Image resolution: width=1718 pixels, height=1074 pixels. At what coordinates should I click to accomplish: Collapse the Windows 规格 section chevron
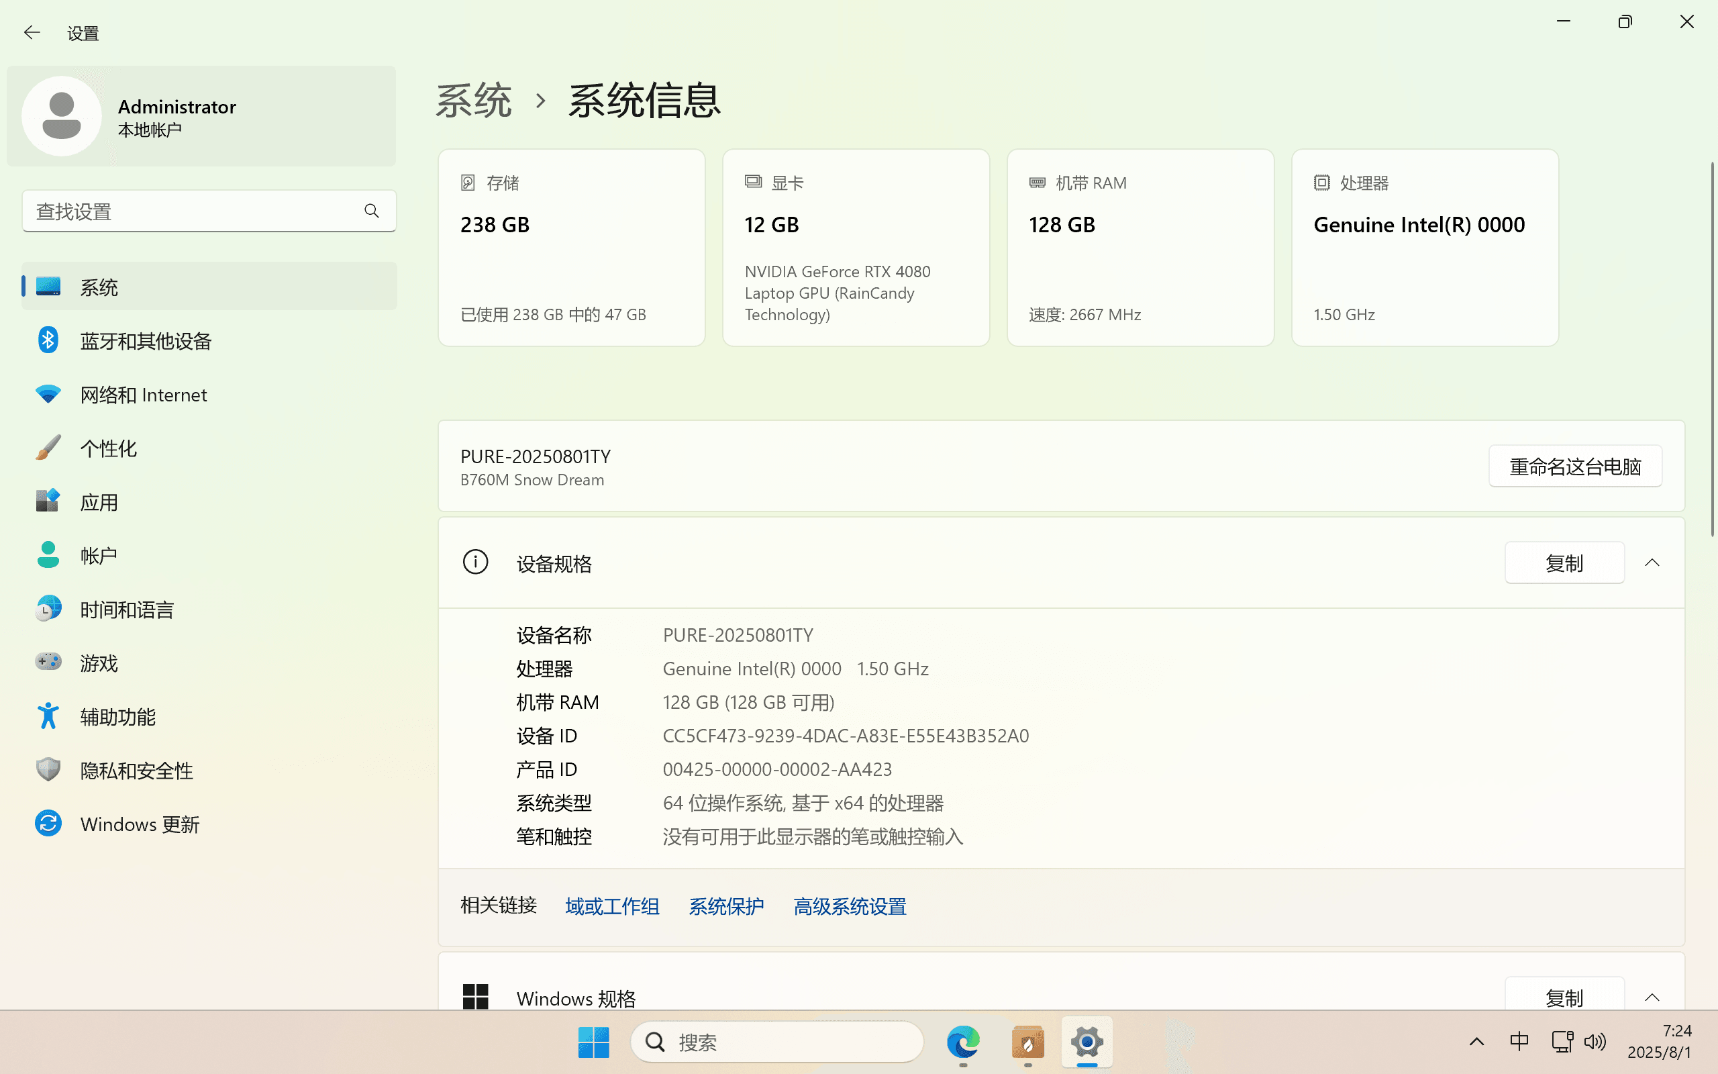(1652, 997)
